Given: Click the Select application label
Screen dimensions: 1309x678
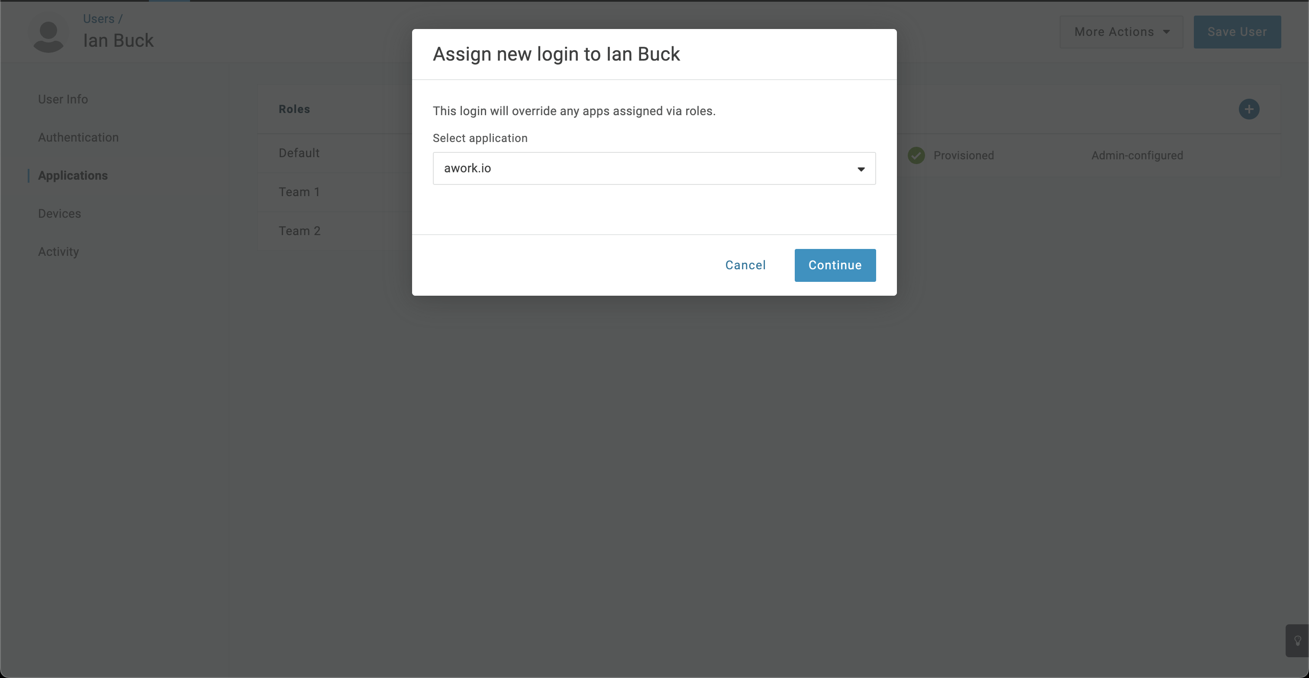Looking at the screenshot, I should [480, 138].
